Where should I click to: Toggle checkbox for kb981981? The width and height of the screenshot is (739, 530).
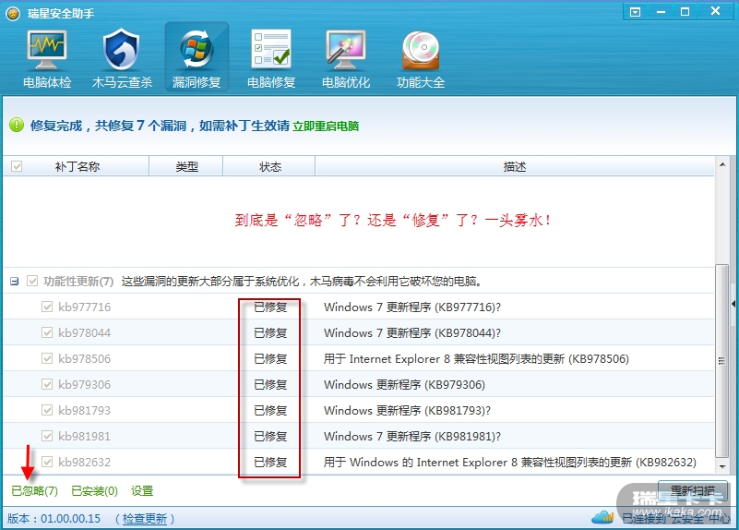tap(47, 436)
